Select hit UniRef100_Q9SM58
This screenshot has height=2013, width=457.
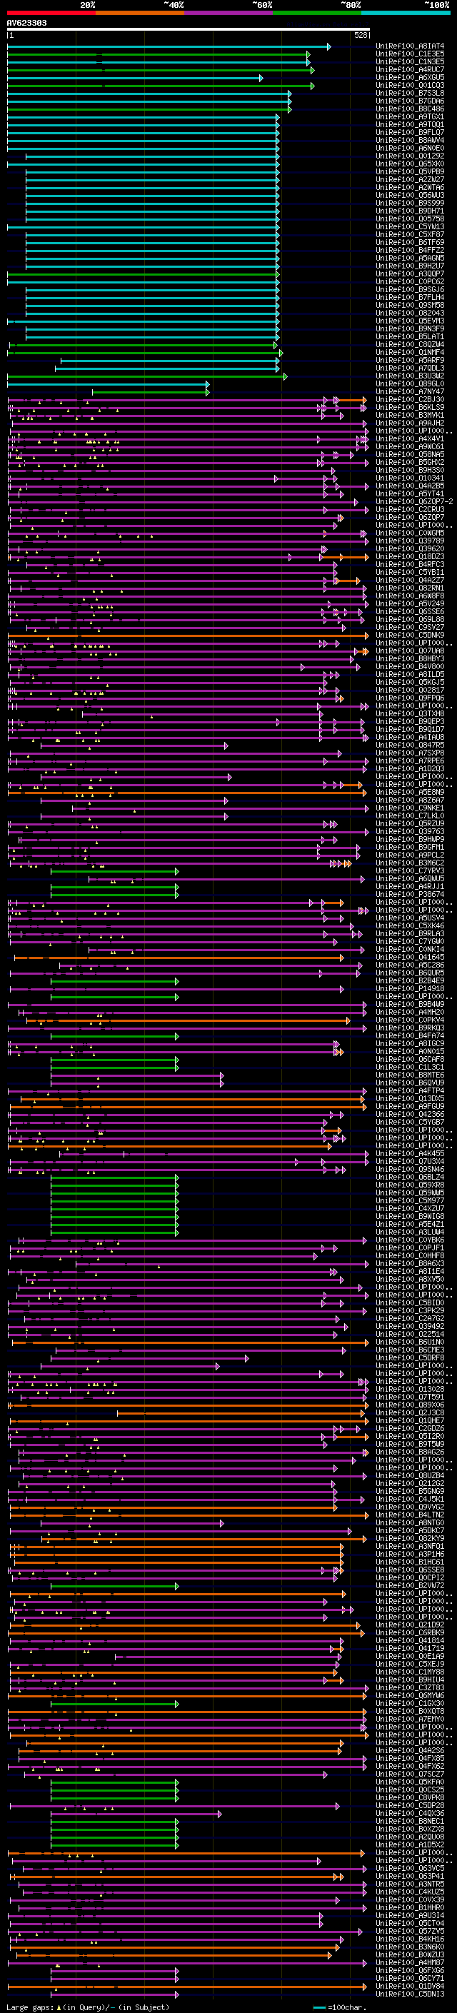tap(409, 305)
